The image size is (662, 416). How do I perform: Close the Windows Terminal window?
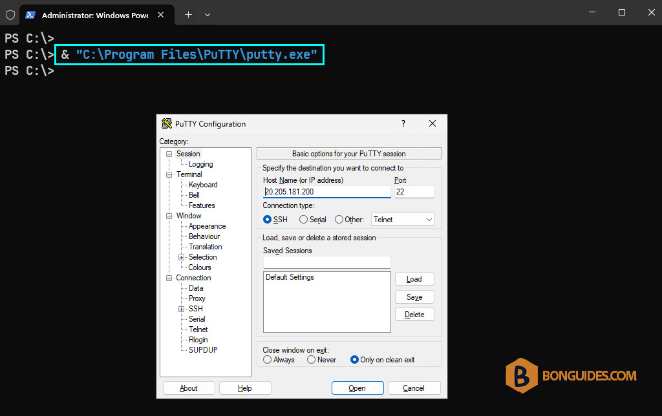point(652,12)
